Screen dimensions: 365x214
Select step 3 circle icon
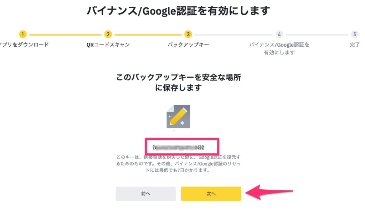click(188, 35)
